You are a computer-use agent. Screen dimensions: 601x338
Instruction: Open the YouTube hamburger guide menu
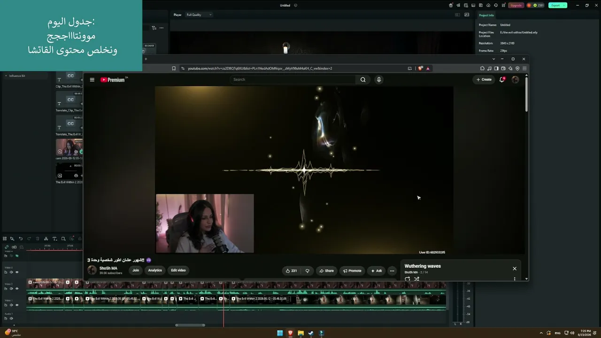click(92, 80)
